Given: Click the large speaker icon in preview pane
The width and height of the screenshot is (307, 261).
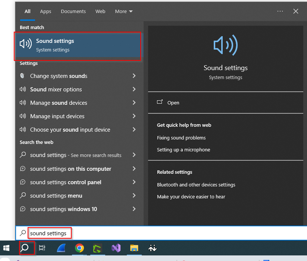Looking at the screenshot, I should click(x=226, y=45).
